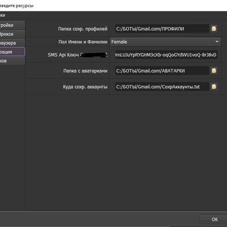Viewport: 227px width, 227px height.
Task: Browse folder for avatars path
Action: pos(214,71)
